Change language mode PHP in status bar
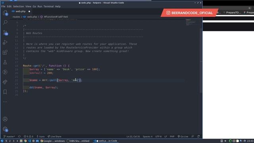The width and height of the screenshot is (254, 143). (x=172, y=137)
